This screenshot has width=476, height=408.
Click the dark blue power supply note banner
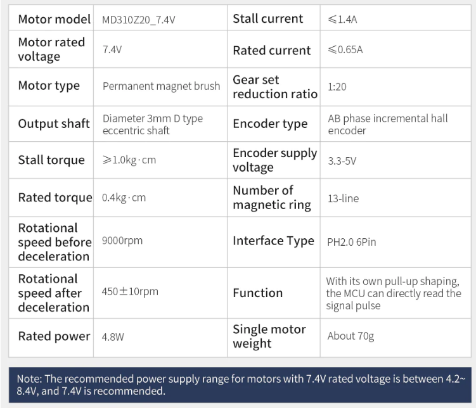(240, 385)
